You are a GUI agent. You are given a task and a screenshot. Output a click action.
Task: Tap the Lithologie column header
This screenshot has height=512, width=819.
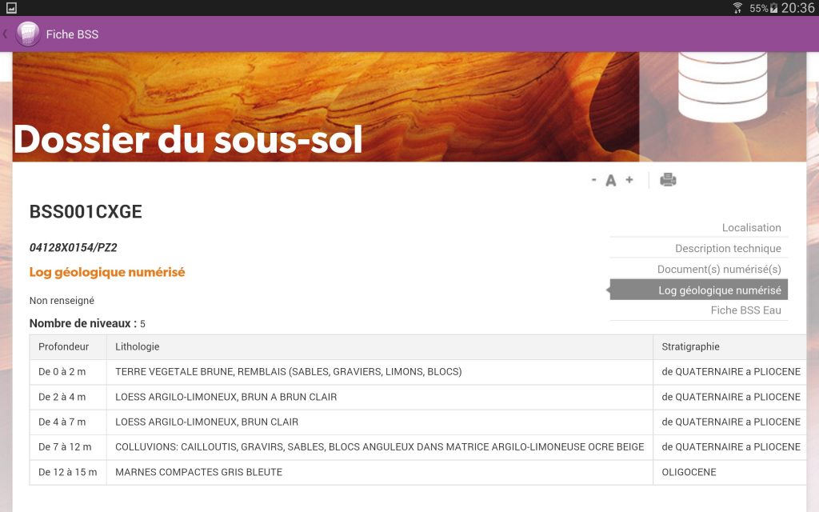point(380,347)
